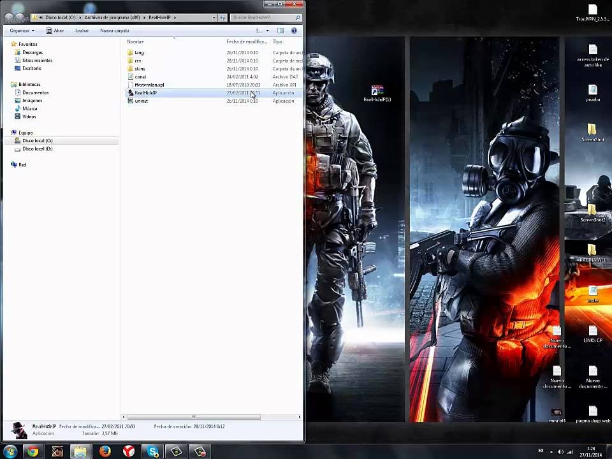
Task: Sort files by the Nombre column
Action: pyautogui.click(x=135, y=41)
